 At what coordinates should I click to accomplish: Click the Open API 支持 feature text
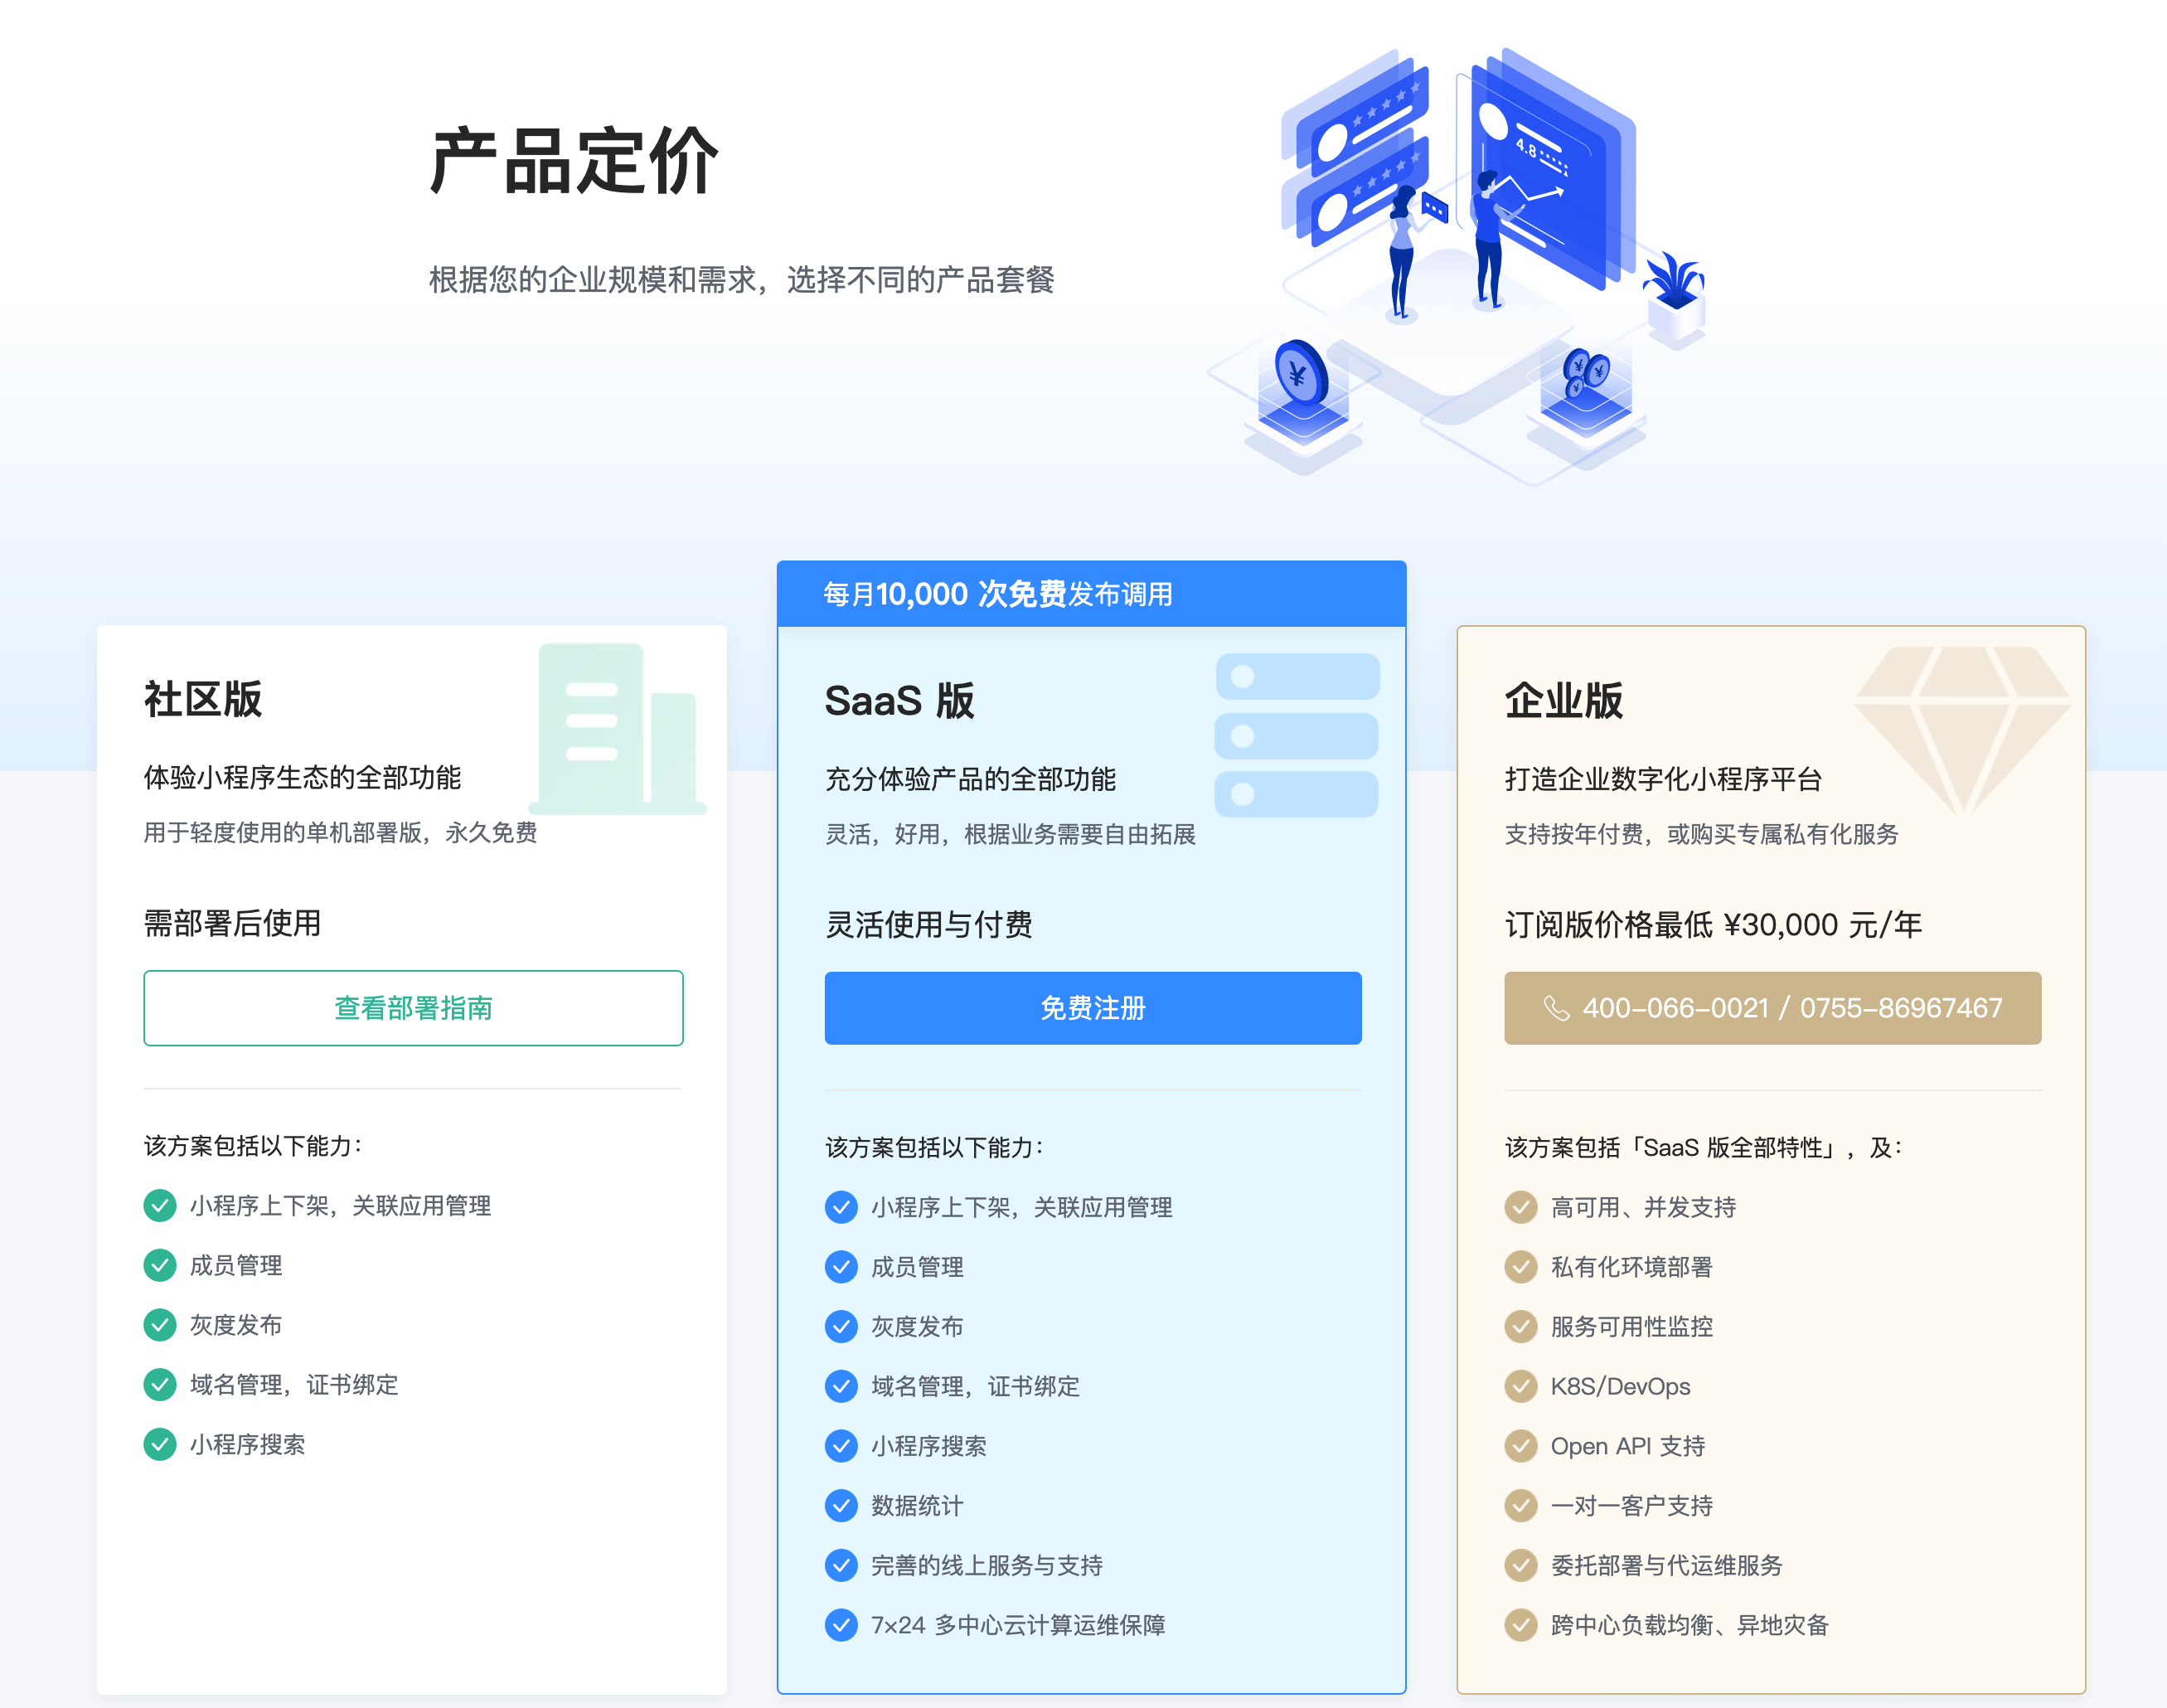1627,1446
